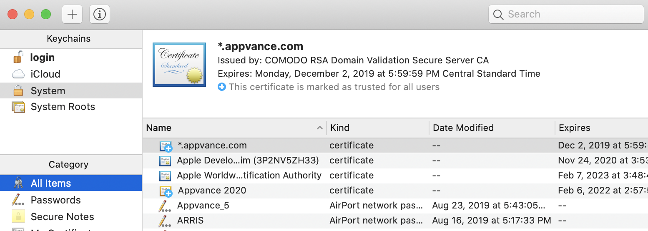Viewport: 648px width, 231px height.
Task: Click the System Roots certificates icon
Action: click(18, 107)
